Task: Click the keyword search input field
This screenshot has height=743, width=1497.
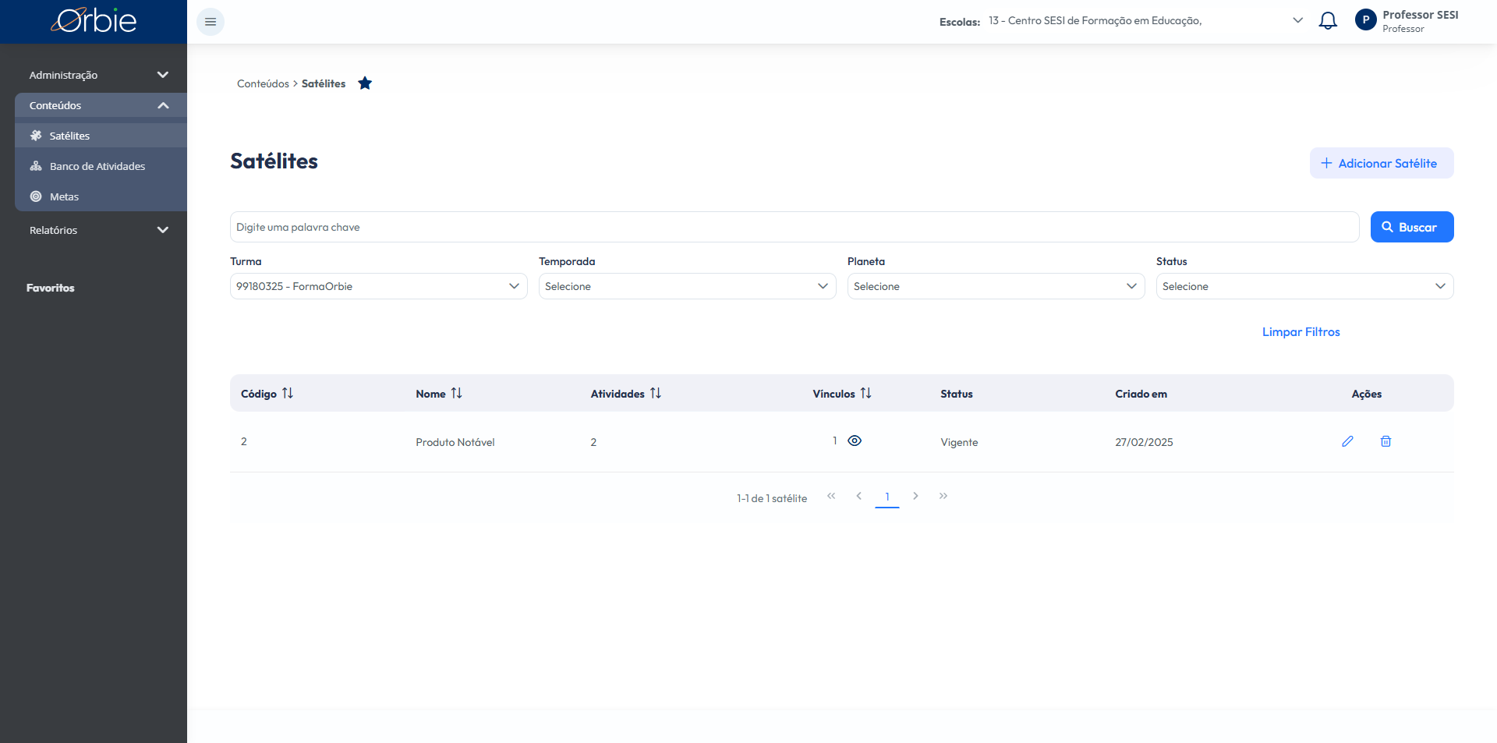Action: click(x=795, y=227)
